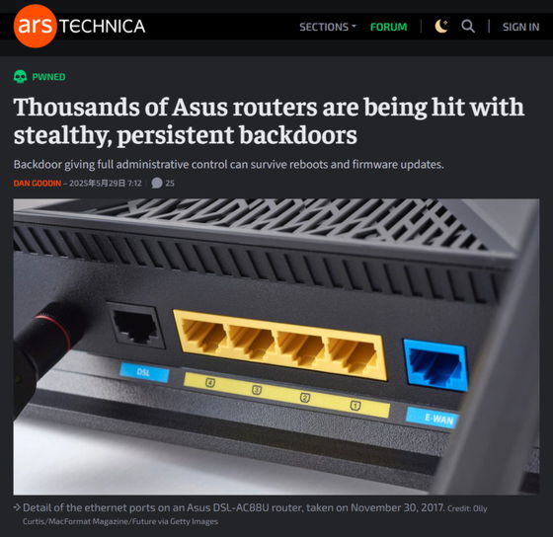Click the caption arrow icon
Image resolution: width=553 pixels, height=537 pixels.
[x=17, y=507]
